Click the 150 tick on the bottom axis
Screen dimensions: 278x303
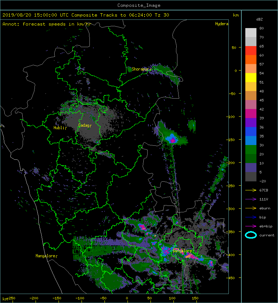click(195, 298)
